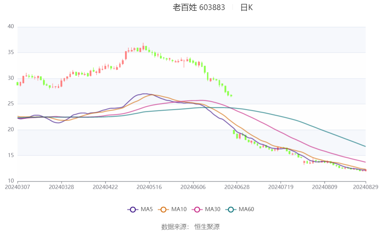Screen dimensions: 381x231
Task: Click the MA5 legend label text
Action: (x=147, y=210)
